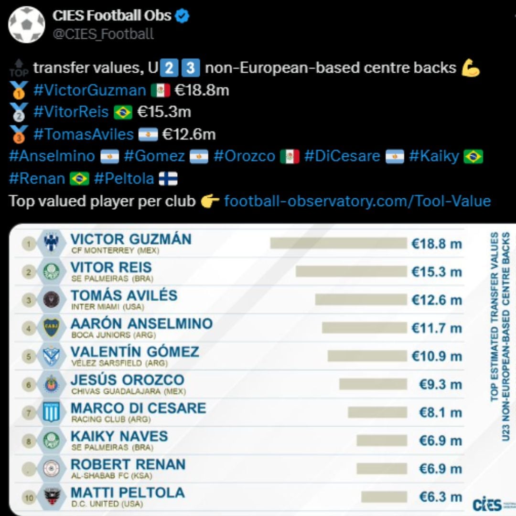Viewport: 516px width, 516px height.
Task: Open the #DiCesare hashtag
Action: (342, 156)
